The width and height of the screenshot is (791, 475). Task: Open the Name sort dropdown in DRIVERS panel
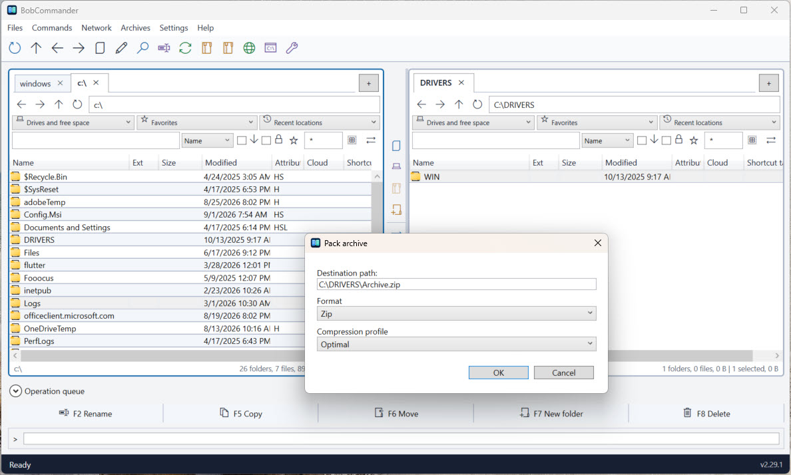(x=607, y=140)
